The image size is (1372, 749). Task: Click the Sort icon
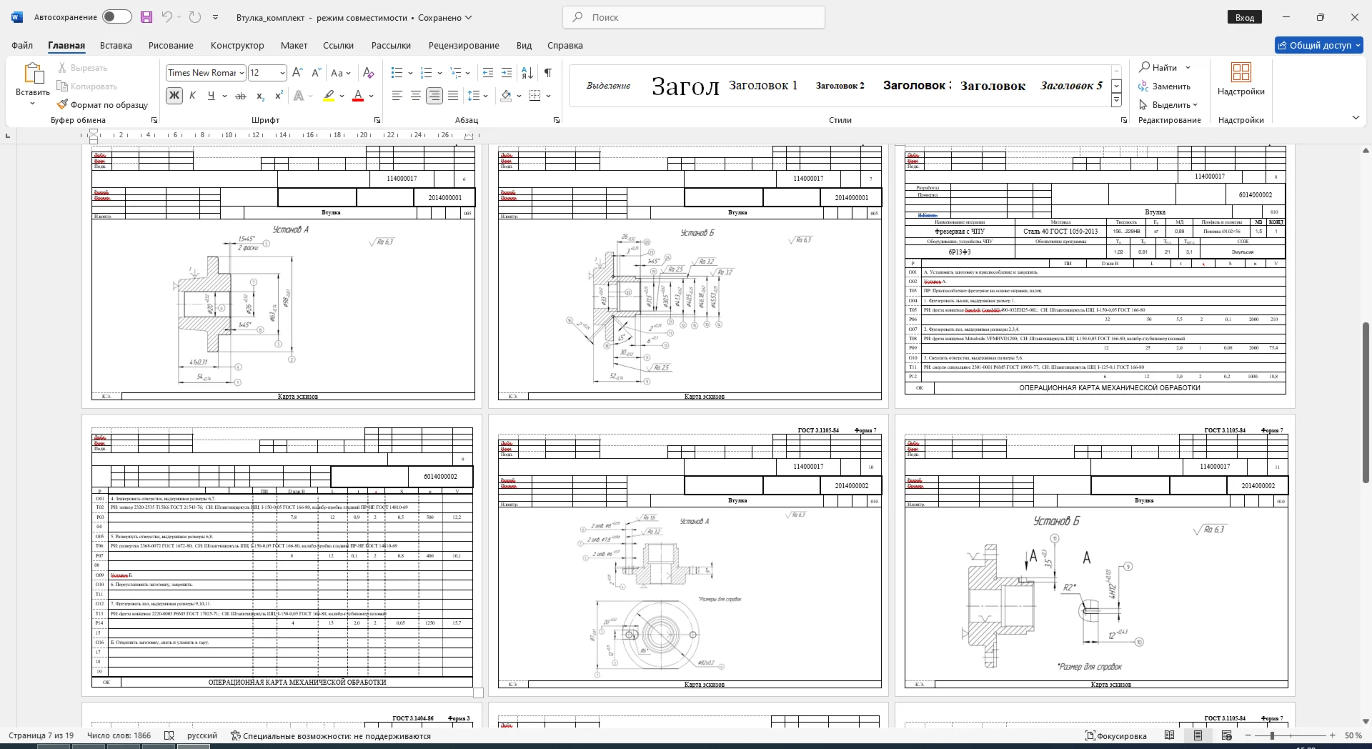[x=527, y=73]
